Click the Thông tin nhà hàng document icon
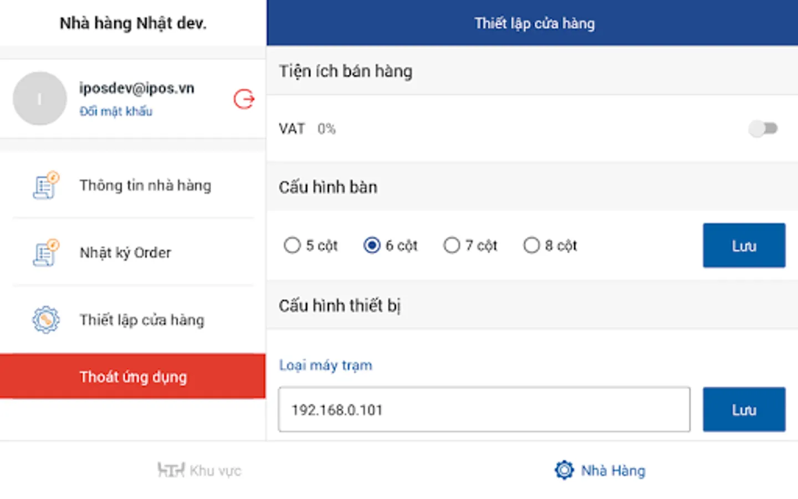Screen dimensions: 798x499 45,185
